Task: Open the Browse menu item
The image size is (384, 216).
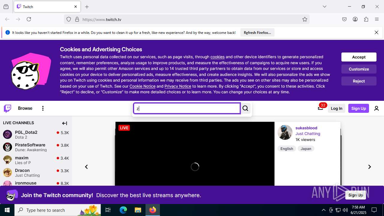Action: 25,108
